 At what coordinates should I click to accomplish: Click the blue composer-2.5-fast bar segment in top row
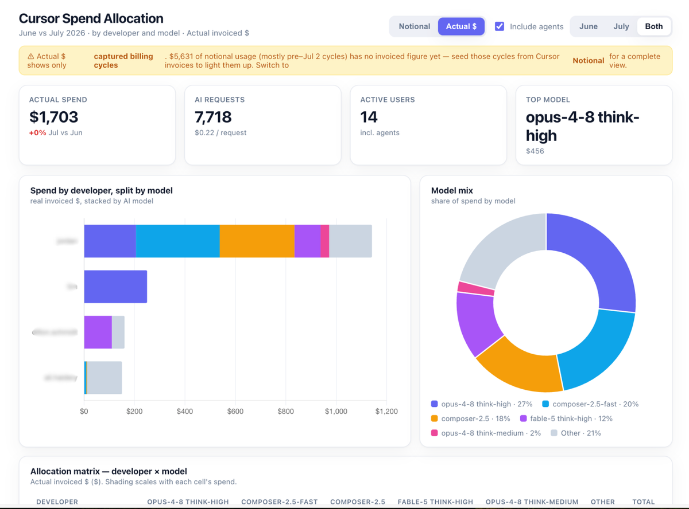(177, 241)
